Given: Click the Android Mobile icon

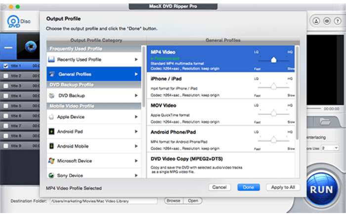Looking at the screenshot, I should (51, 146).
